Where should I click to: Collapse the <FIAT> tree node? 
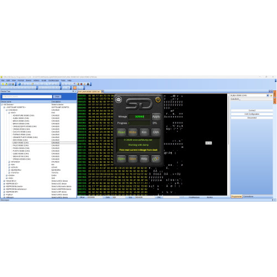[9, 112]
